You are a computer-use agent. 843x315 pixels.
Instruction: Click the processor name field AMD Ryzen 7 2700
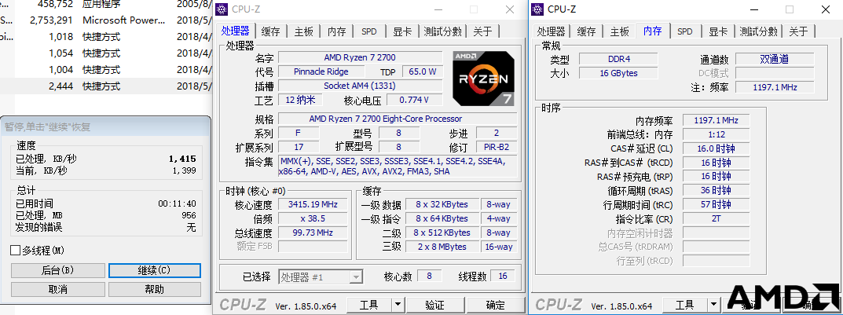[360, 57]
